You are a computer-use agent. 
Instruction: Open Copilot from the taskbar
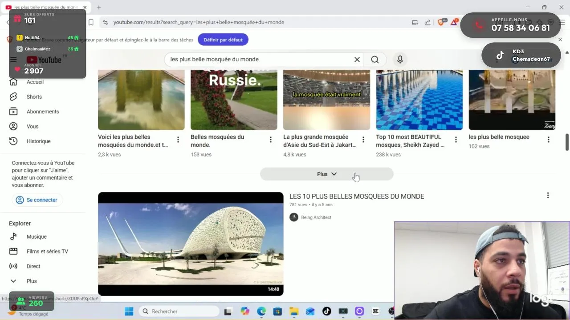245,311
